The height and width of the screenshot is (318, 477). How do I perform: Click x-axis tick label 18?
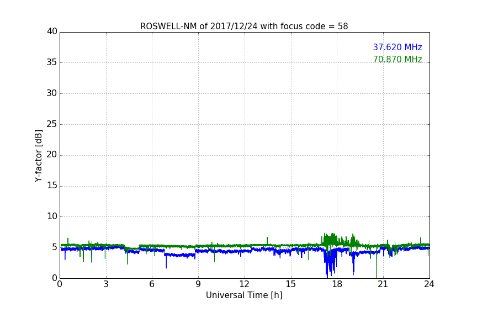337,284
